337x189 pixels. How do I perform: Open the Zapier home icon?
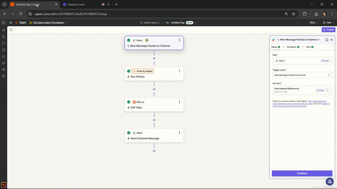click(3, 23)
